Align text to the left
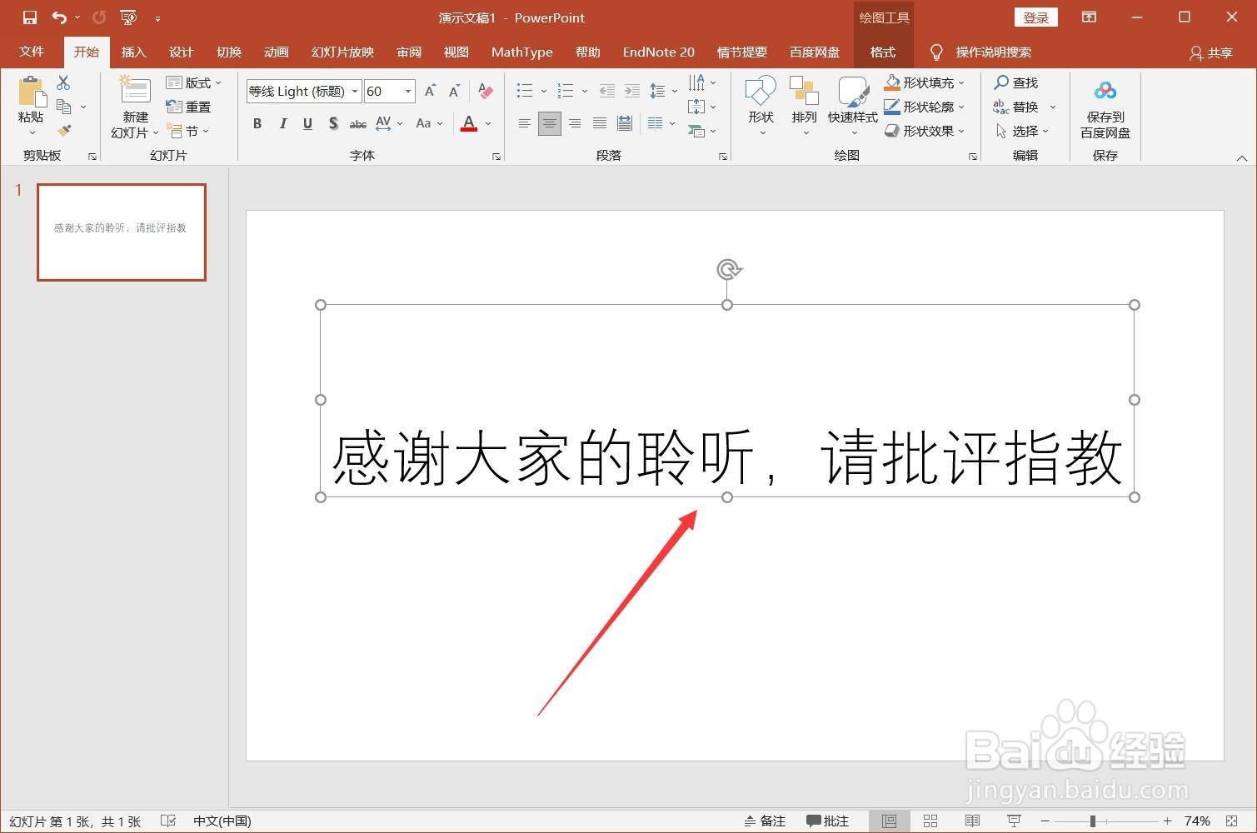This screenshot has width=1257, height=833. click(524, 123)
